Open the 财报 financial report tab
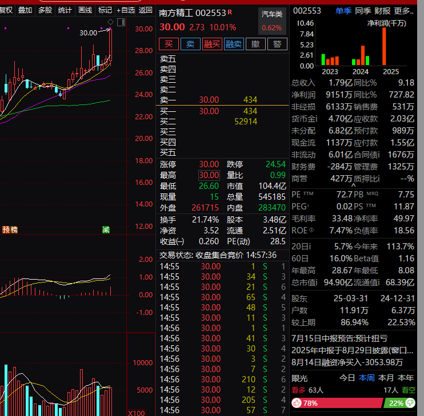This screenshot has width=424, height=416. (x=382, y=11)
